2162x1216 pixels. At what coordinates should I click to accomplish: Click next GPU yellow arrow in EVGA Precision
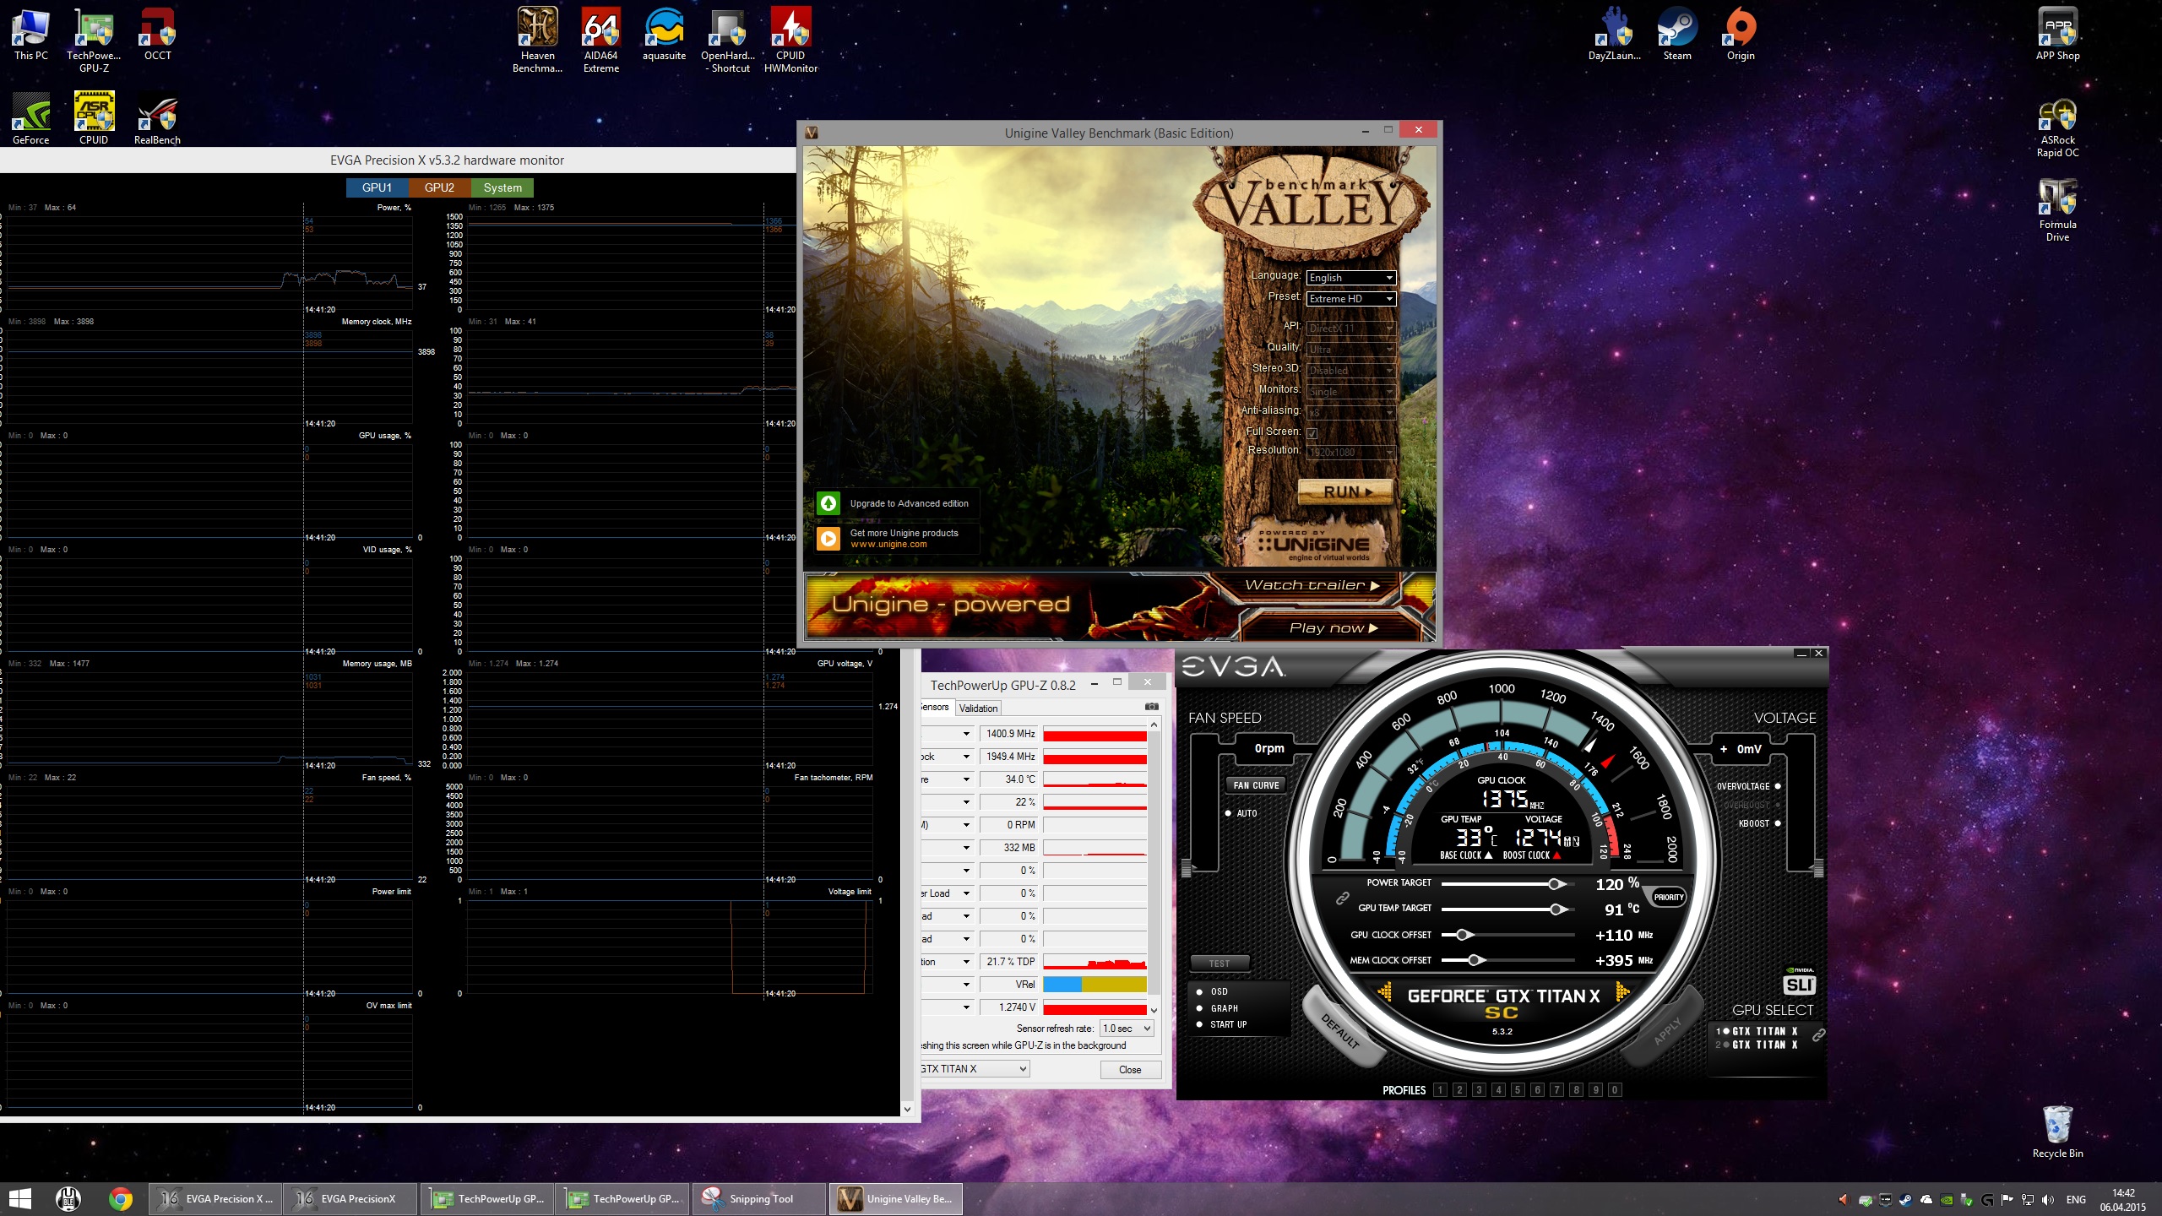pos(1622,992)
